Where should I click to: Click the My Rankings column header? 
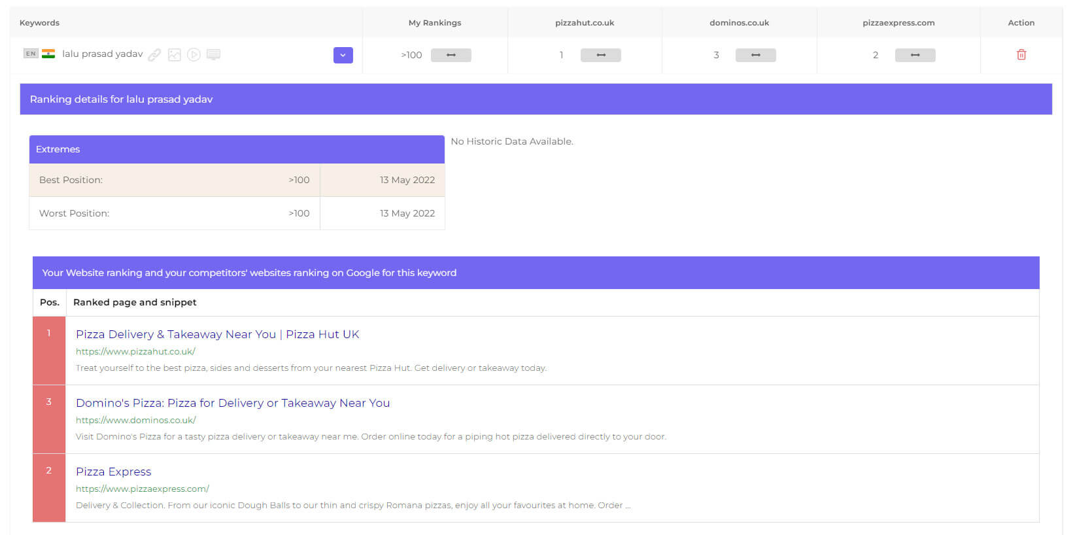(435, 23)
